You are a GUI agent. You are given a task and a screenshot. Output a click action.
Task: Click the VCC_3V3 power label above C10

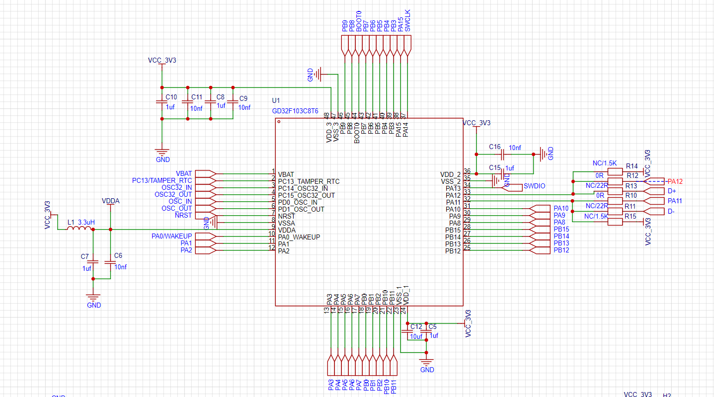pyautogui.click(x=162, y=60)
